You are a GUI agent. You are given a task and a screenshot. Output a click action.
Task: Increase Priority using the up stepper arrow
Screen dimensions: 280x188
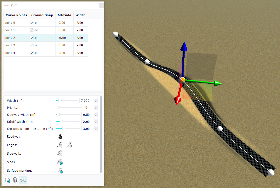(x=96, y=106)
